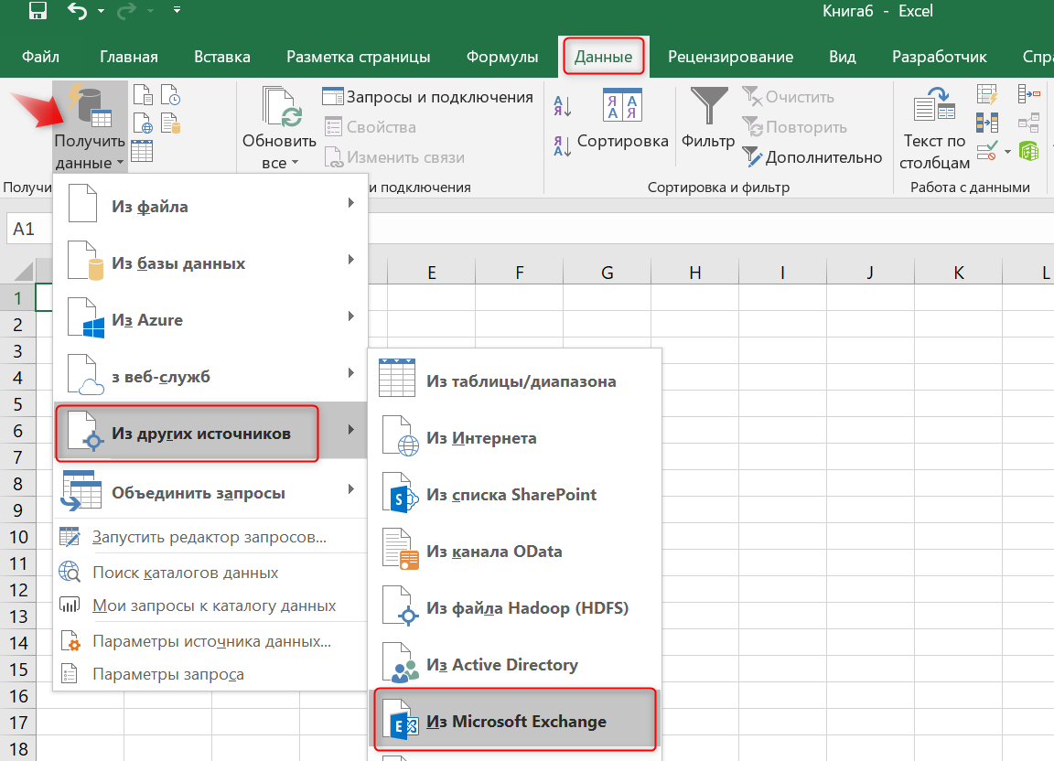1054x761 pixels.
Task: Expand 'з веб-служб' submenu
Action: [210, 374]
